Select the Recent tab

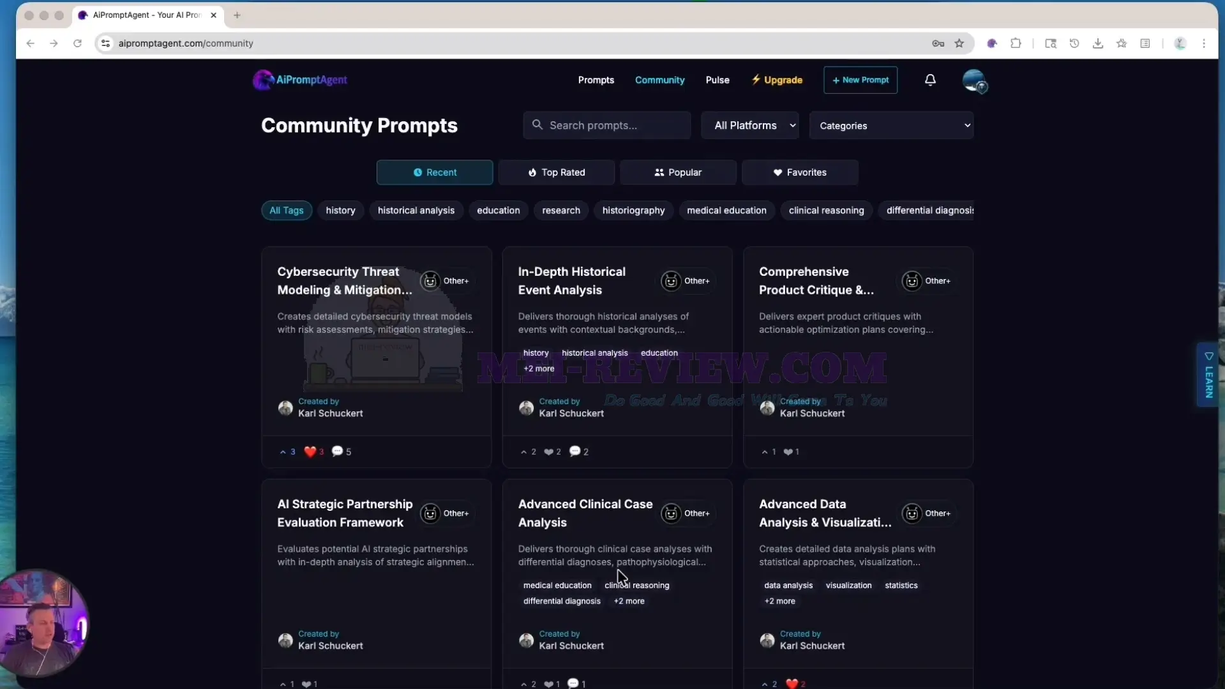435,172
